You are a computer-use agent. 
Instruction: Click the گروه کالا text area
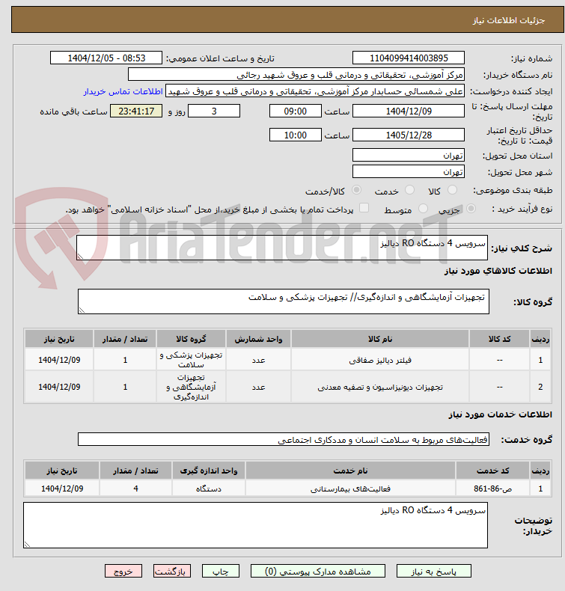point(284,301)
